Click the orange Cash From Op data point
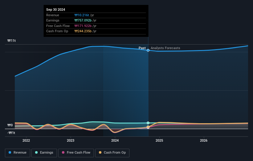 click(x=148, y=127)
